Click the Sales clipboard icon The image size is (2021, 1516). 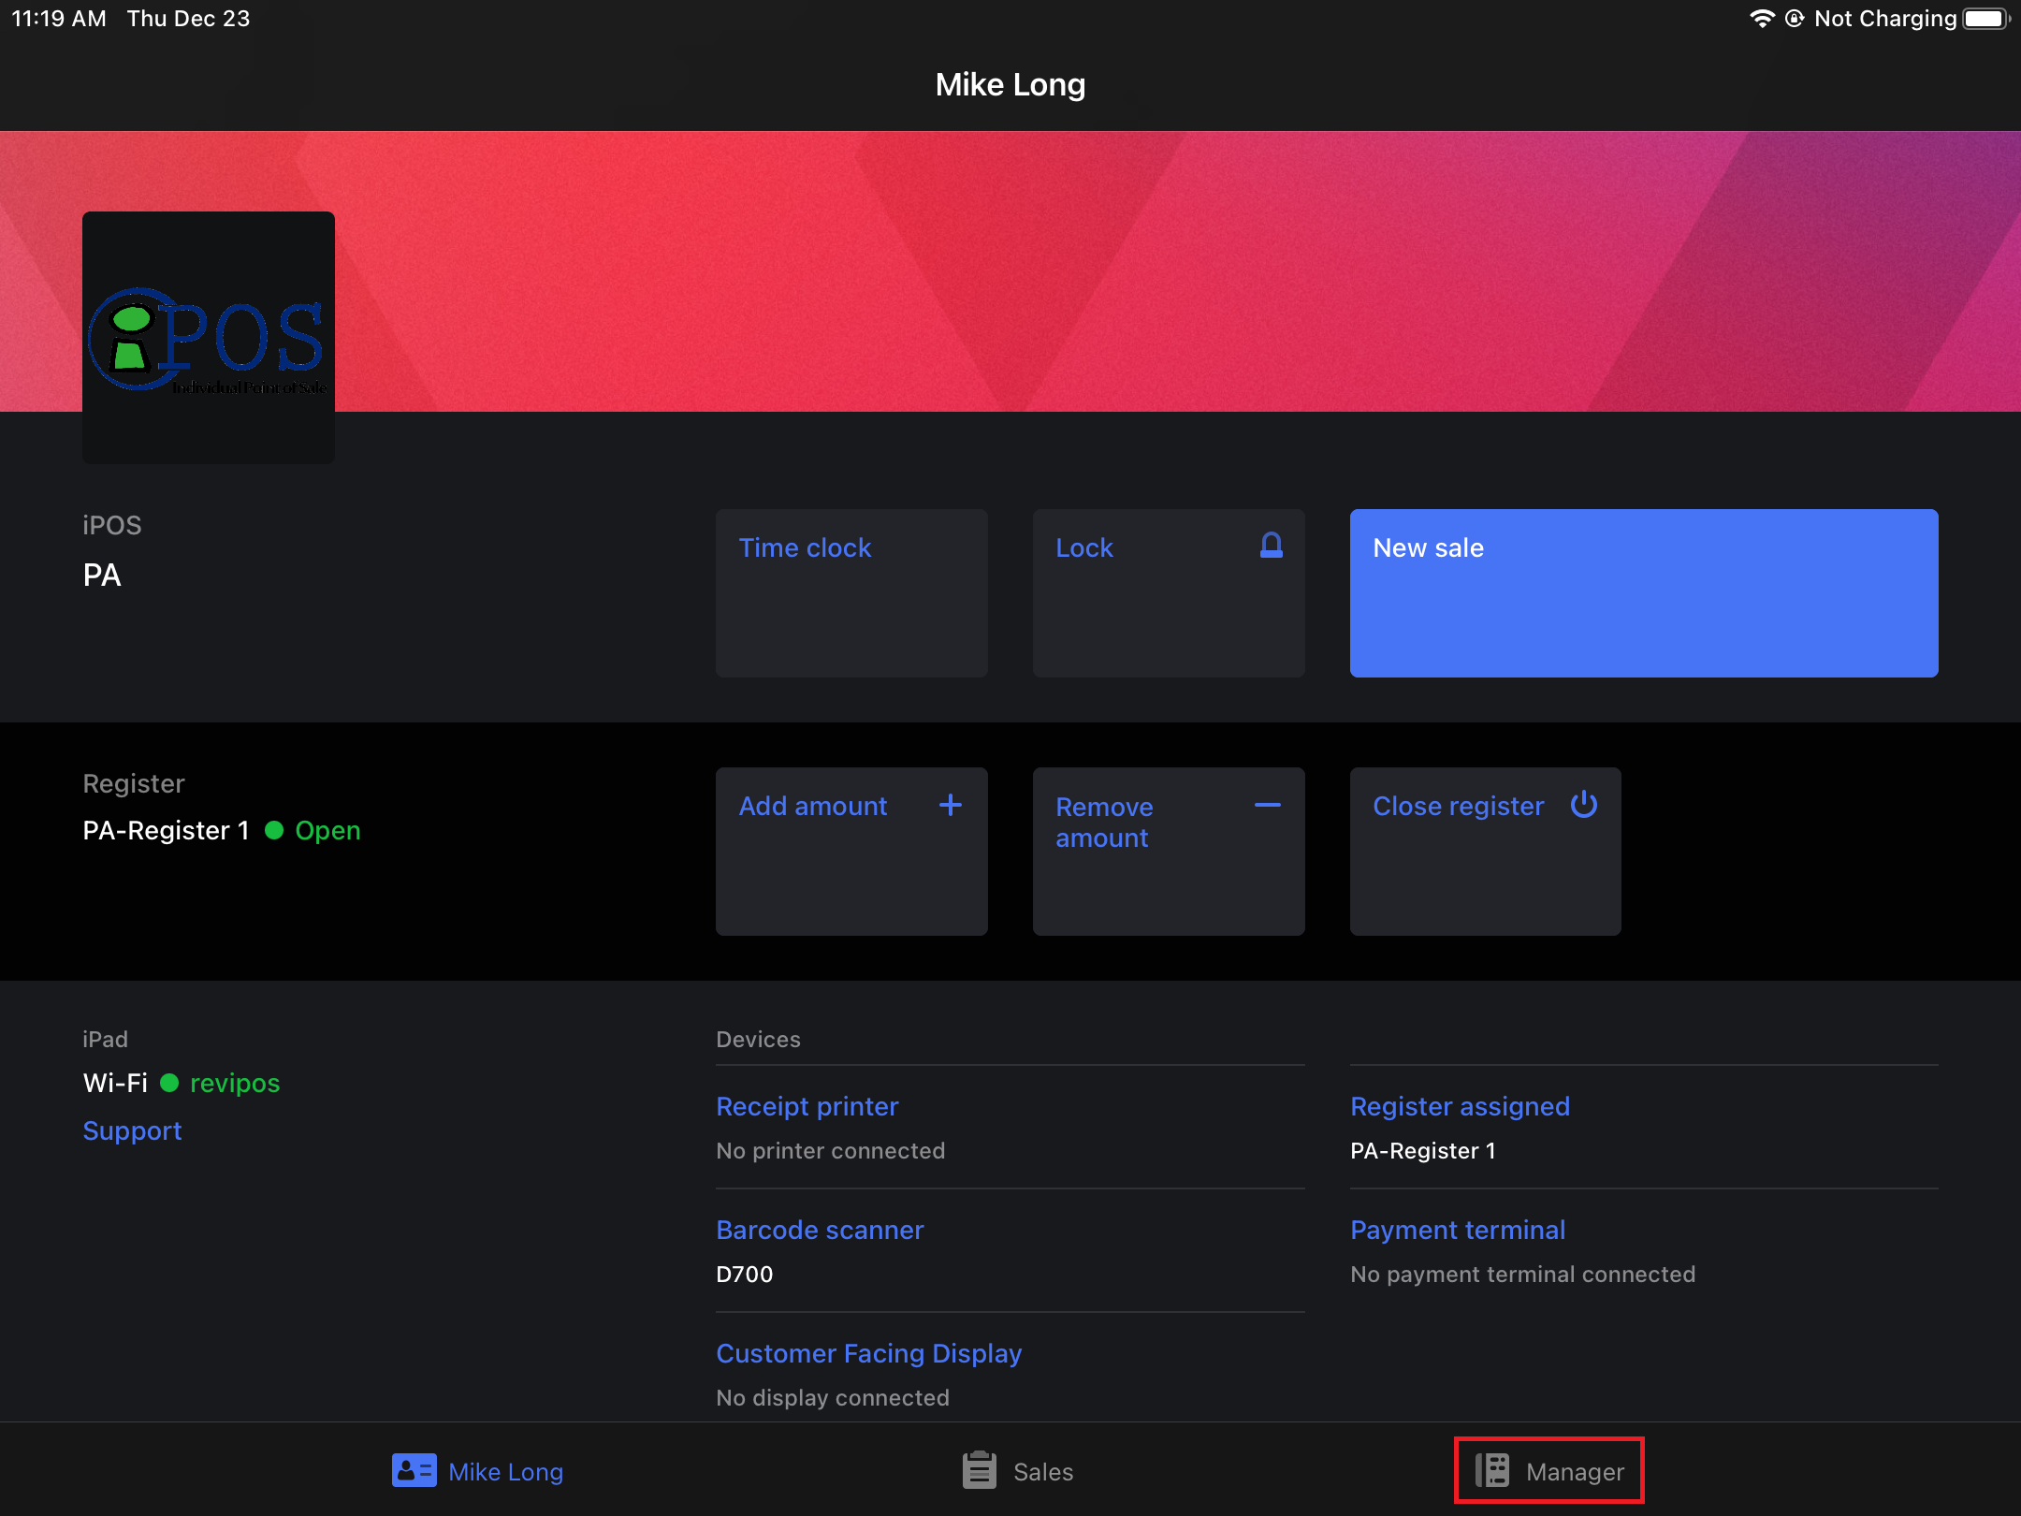pyautogui.click(x=979, y=1470)
